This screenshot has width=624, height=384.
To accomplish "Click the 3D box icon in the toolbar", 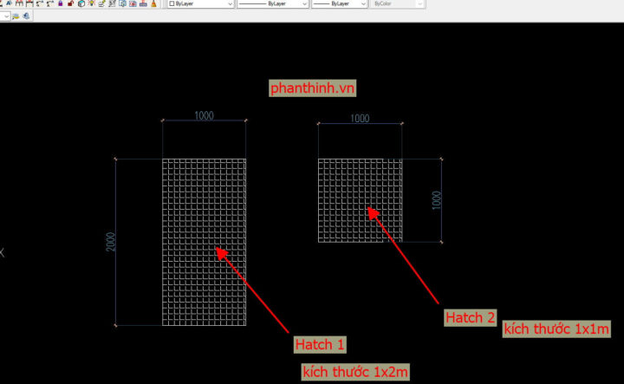I will pos(81,3).
